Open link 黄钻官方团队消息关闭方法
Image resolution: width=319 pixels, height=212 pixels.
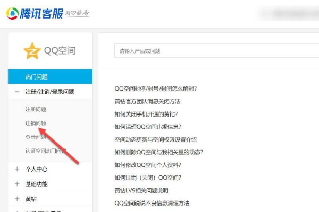(147, 101)
